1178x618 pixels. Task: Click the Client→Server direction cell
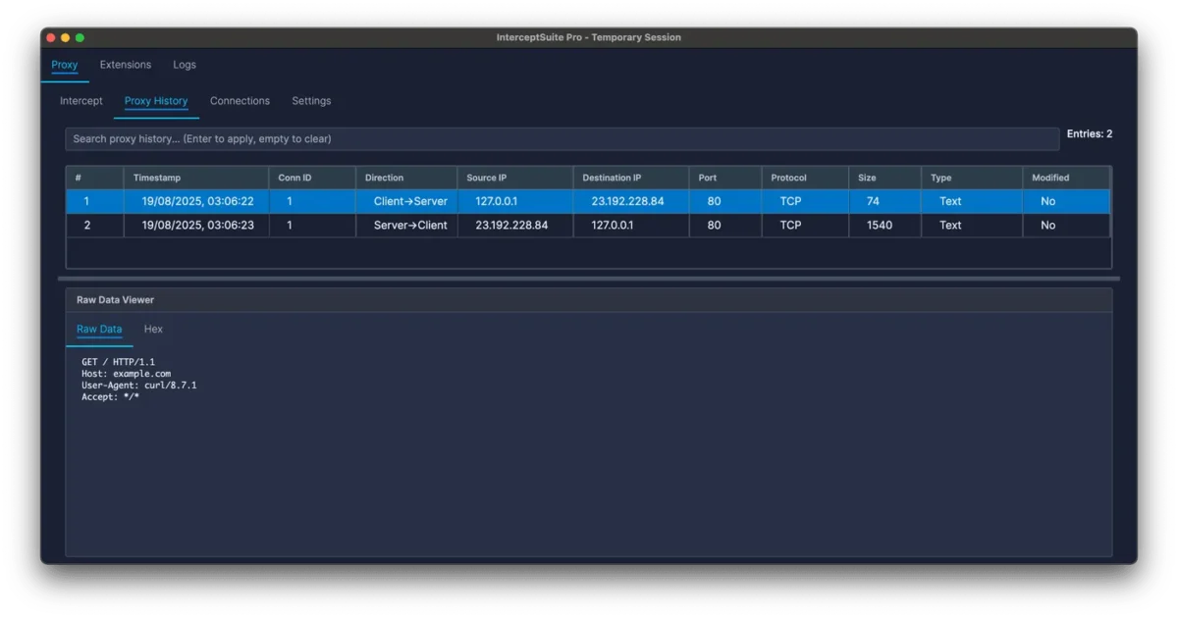[410, 201]
